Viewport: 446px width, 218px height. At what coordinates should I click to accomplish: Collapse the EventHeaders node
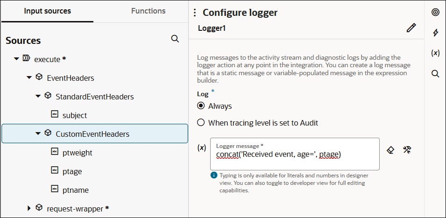click(x=29, y=77)
